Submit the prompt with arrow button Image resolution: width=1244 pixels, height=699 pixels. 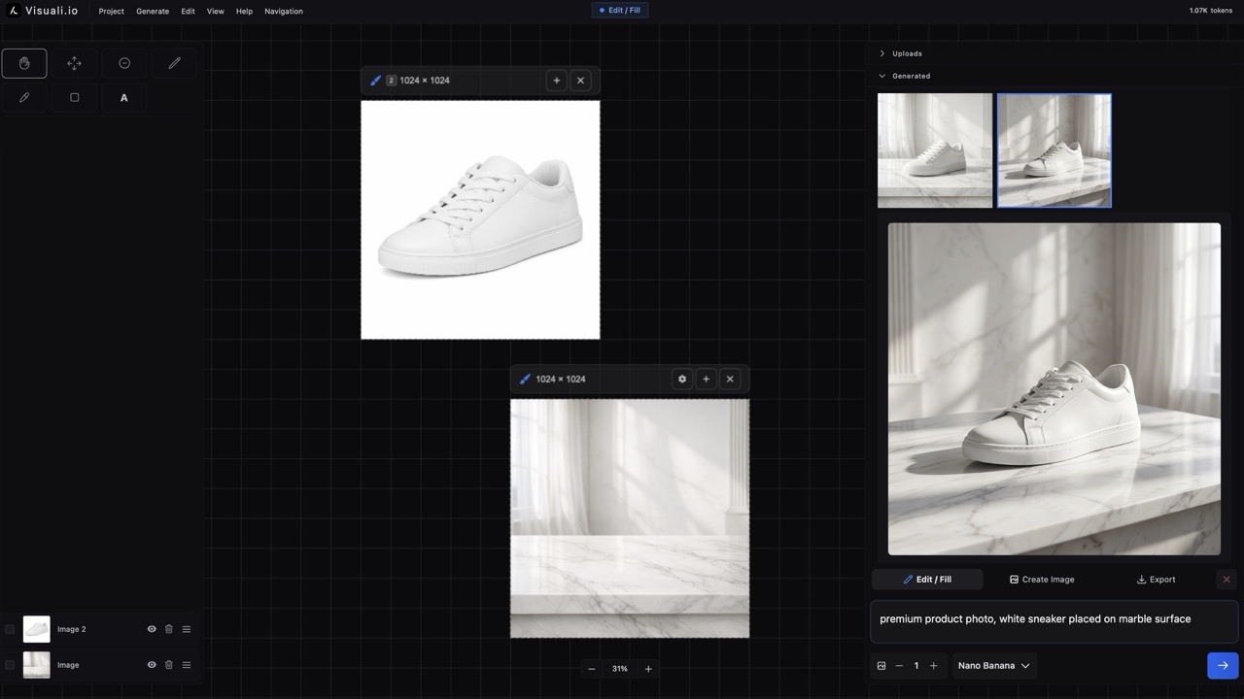[1222, 666]
